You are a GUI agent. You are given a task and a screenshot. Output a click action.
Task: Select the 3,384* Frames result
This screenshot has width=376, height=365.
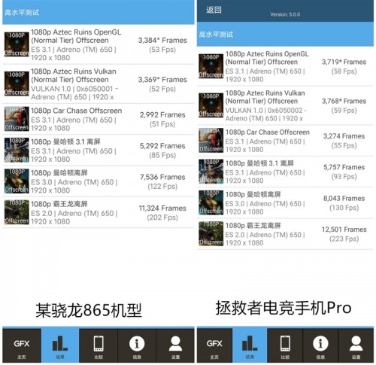[162, 41]
